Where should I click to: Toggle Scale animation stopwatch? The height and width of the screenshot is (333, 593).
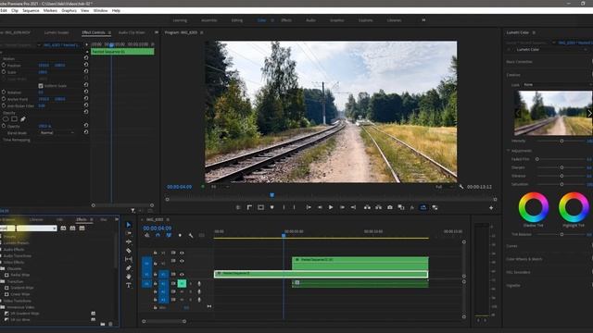(4, 72)
